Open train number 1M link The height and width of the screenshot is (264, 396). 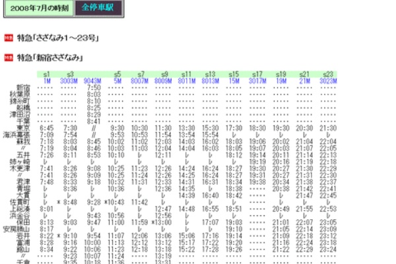47,81
